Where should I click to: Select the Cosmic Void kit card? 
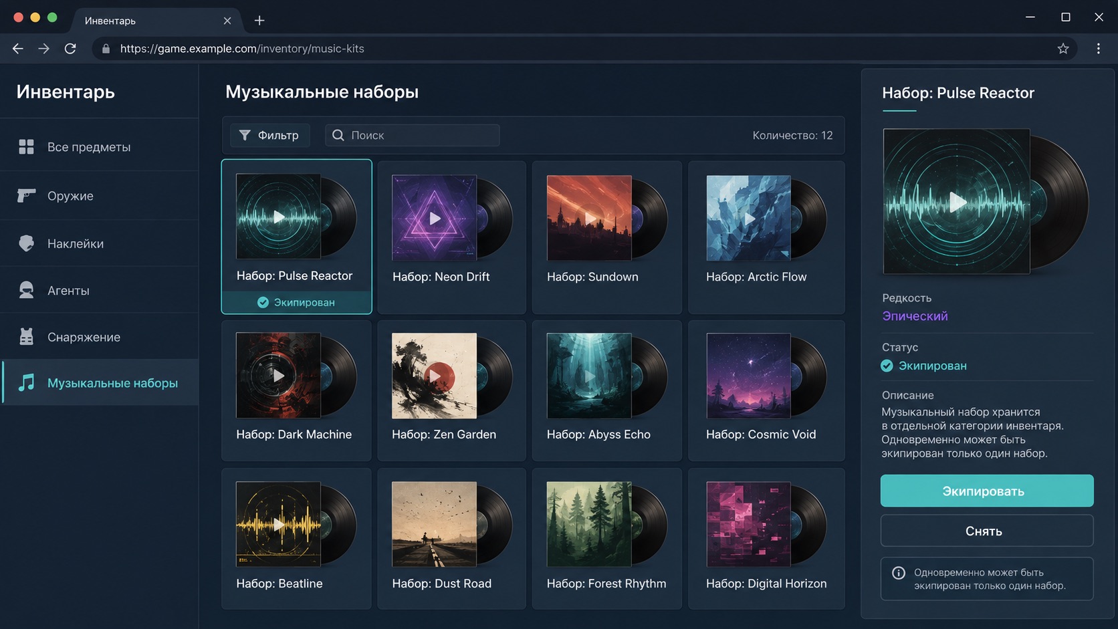click(766, 390)
